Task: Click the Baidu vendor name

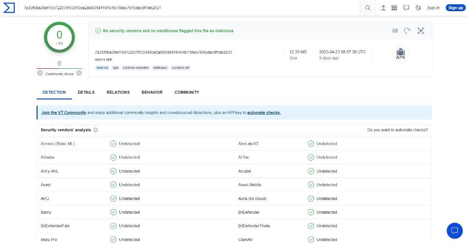Action: click(46, 212)
